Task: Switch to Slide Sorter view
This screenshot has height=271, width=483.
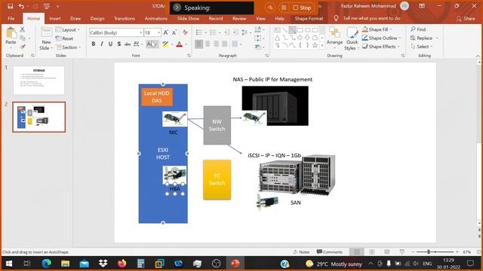Action: click(372, 252)
